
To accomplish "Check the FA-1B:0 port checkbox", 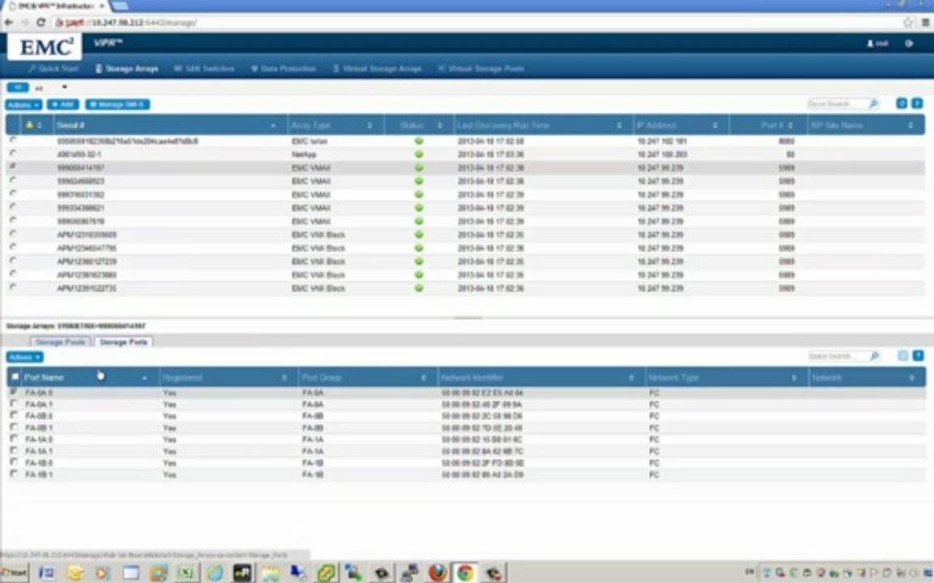I will click(x=14, y=462).
